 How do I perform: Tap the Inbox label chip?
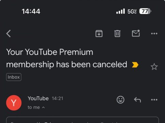click(x=14, y=77)
